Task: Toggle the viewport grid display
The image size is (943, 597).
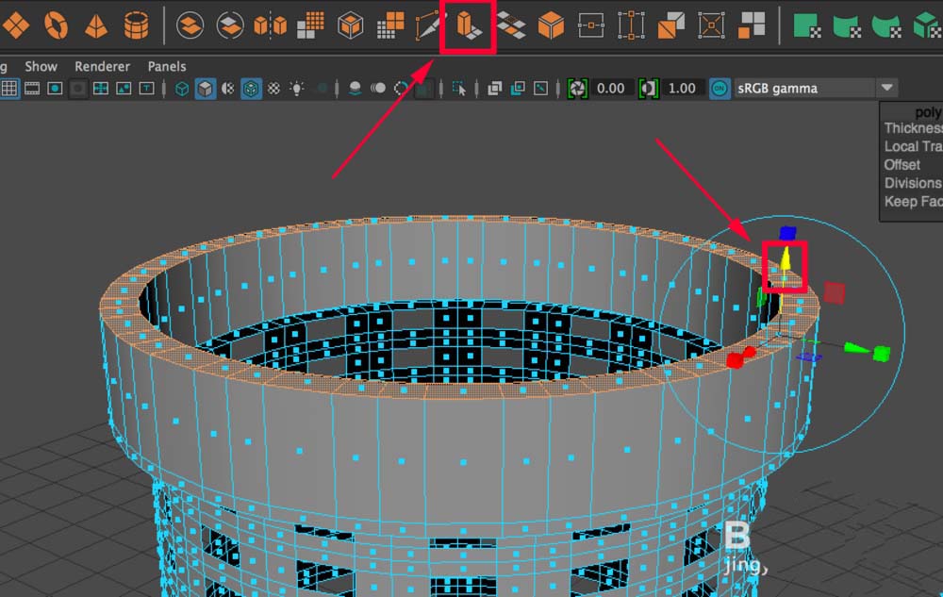Action: 9,89
